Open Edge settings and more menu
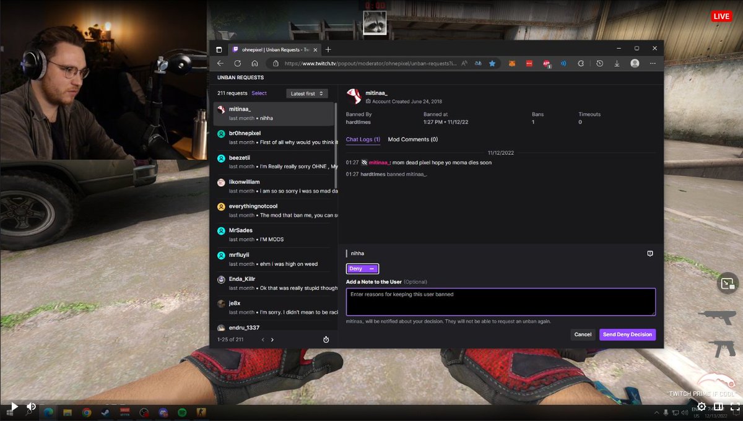This screenshot has height=421, width=743. (653, 63)
